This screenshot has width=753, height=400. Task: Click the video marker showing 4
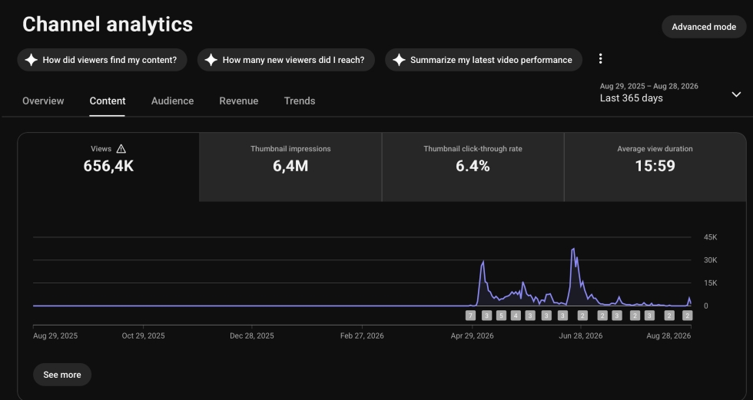(x=516, y=316)
